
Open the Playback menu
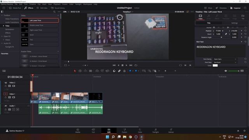[x=57, y=4]
